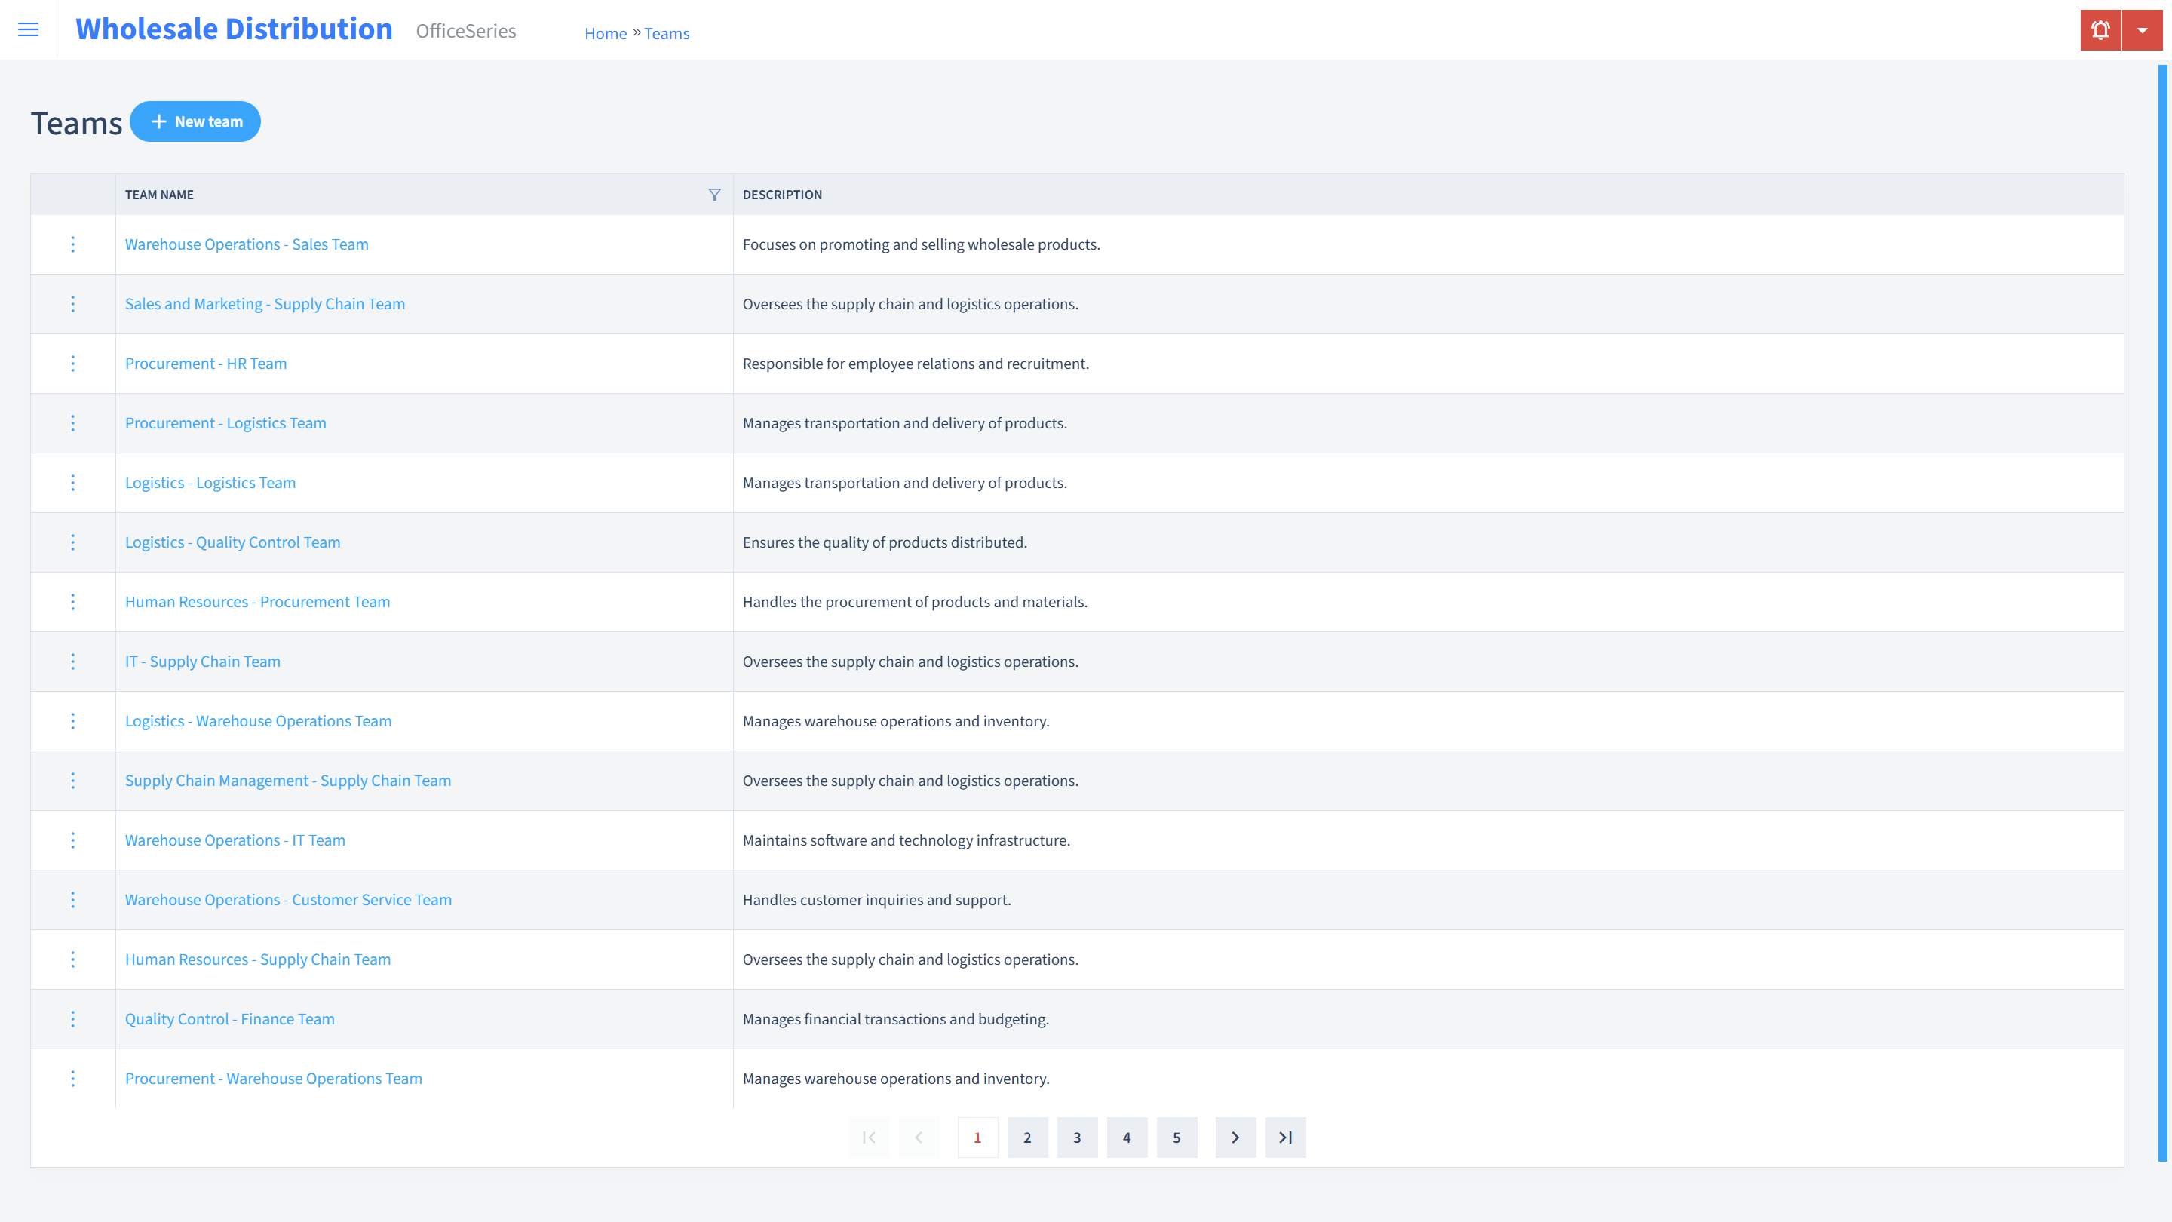This screenshot has width=2172, height=1222.
Task: Click the notification bell icon
Action: [2100, 30]
